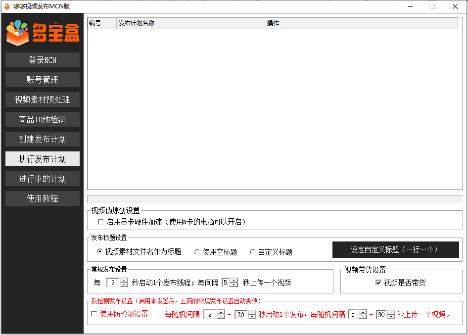Click the 发布标题设置 group label
Screen dimensions: 468x335
[109, 238]
